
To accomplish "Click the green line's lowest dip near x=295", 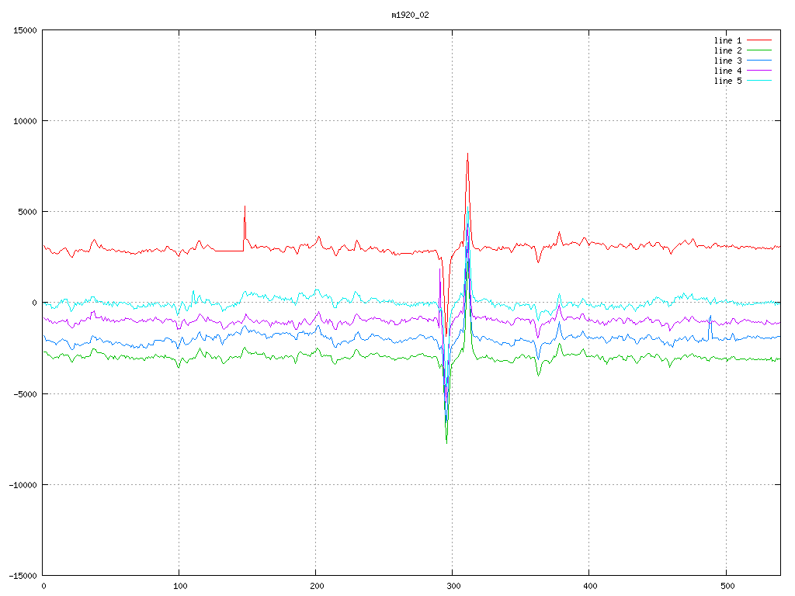I will [446, 442].
